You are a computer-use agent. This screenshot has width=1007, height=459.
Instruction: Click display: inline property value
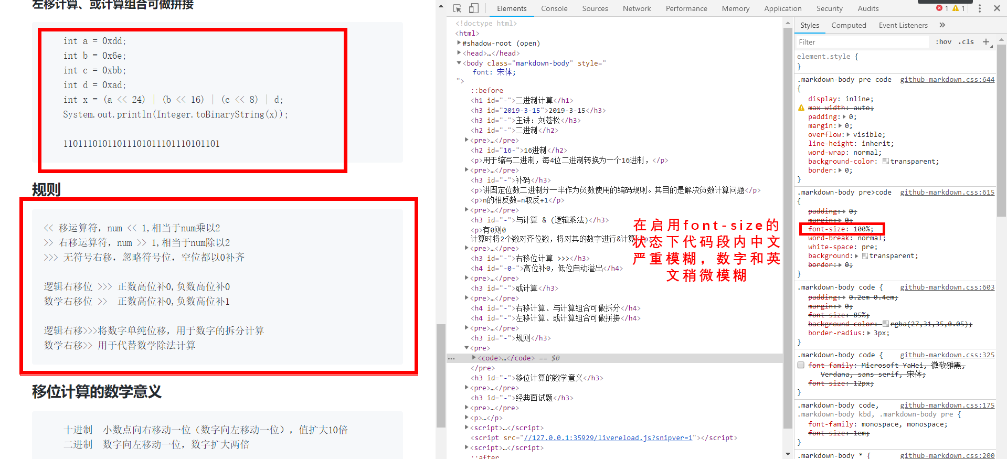click(859, 99)
